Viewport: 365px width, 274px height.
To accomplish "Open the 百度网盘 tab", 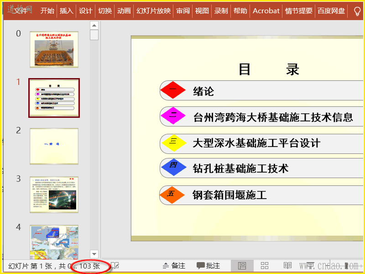I will (331, 11).
